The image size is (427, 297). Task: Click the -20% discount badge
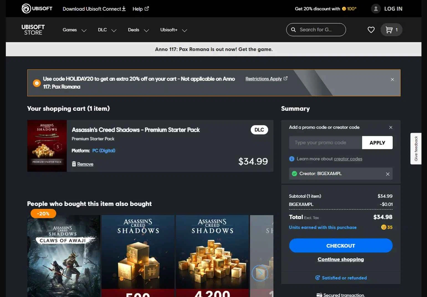[43, 214]
